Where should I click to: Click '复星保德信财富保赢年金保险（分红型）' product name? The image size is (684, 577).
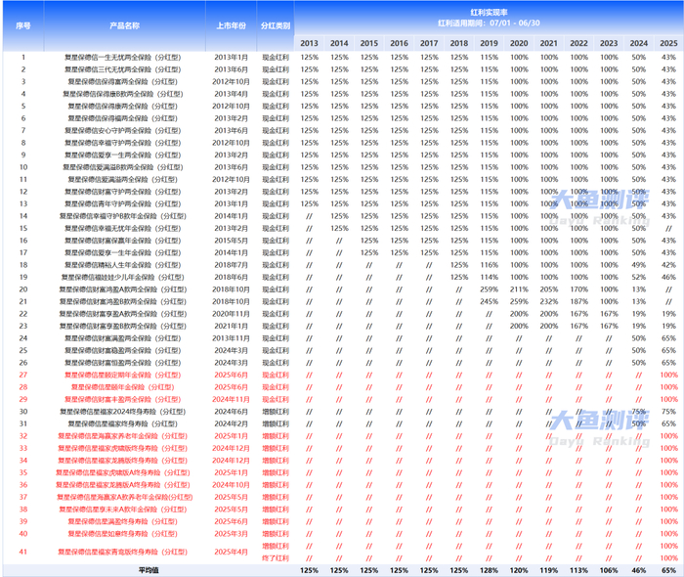point(122,241)
